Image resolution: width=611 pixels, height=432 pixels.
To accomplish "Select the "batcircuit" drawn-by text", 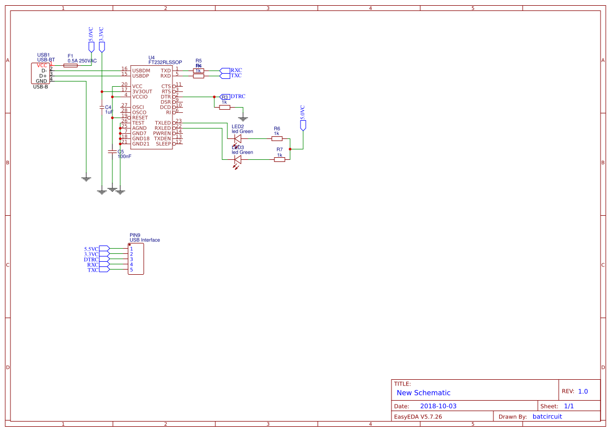I will [547, 416].
